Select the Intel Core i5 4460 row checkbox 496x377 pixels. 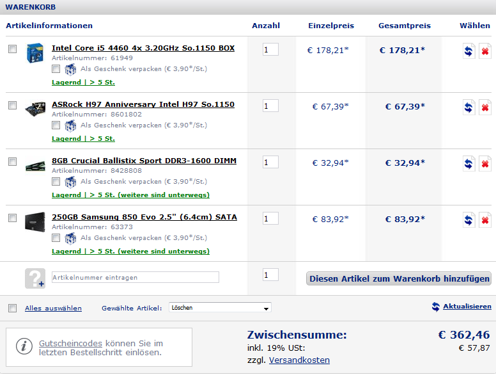click(12, 49)
